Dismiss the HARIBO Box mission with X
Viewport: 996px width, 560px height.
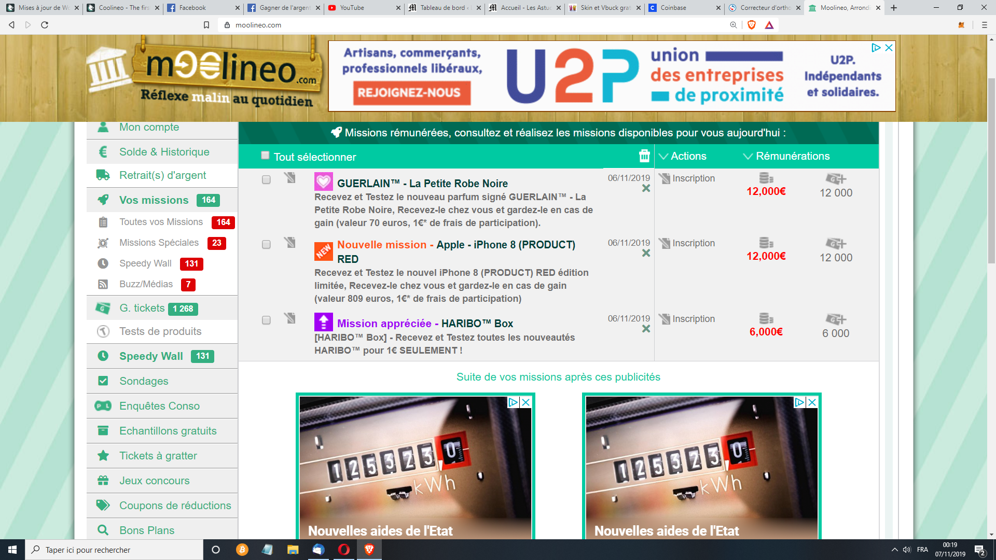(x=646, y=329)
